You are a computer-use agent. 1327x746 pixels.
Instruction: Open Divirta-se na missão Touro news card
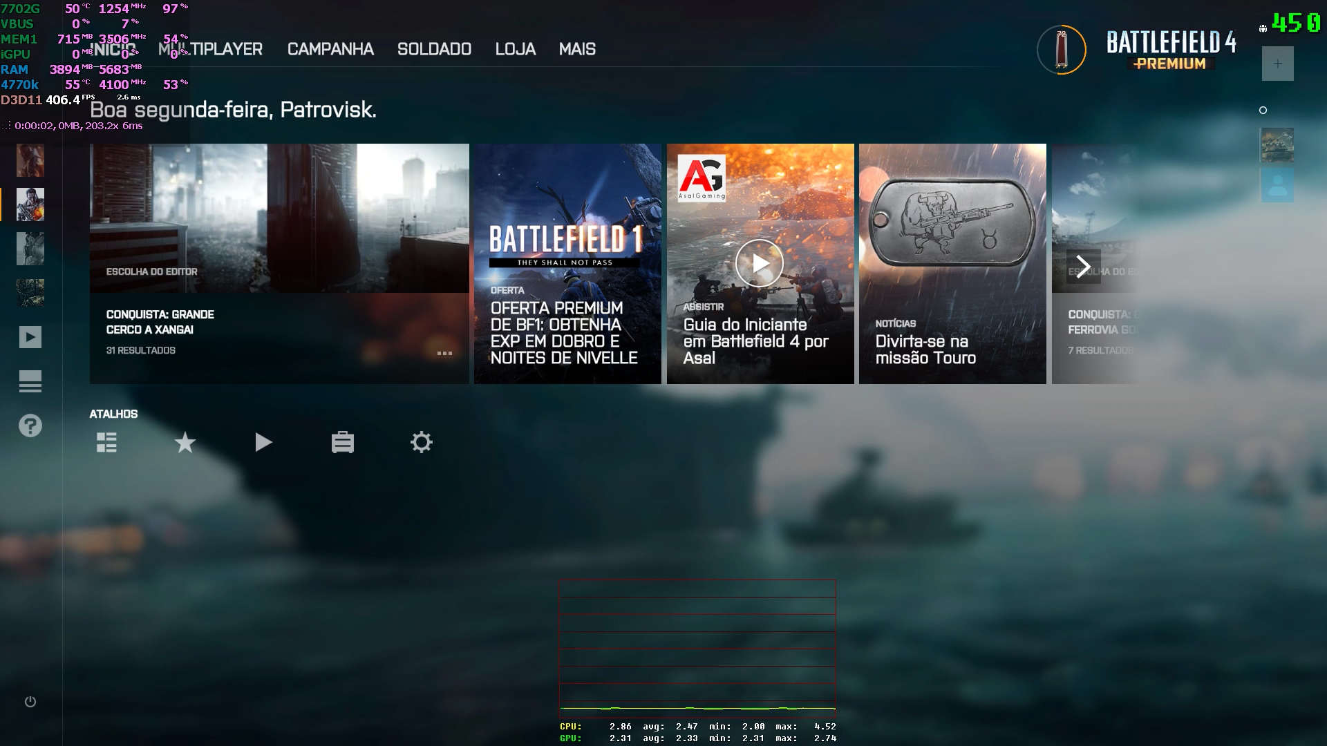pyautogui.click(x=952, y=264)
